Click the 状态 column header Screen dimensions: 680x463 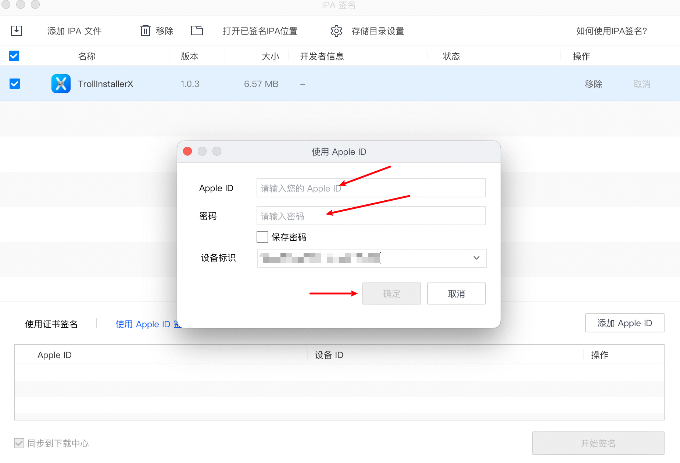click(451, 56)
